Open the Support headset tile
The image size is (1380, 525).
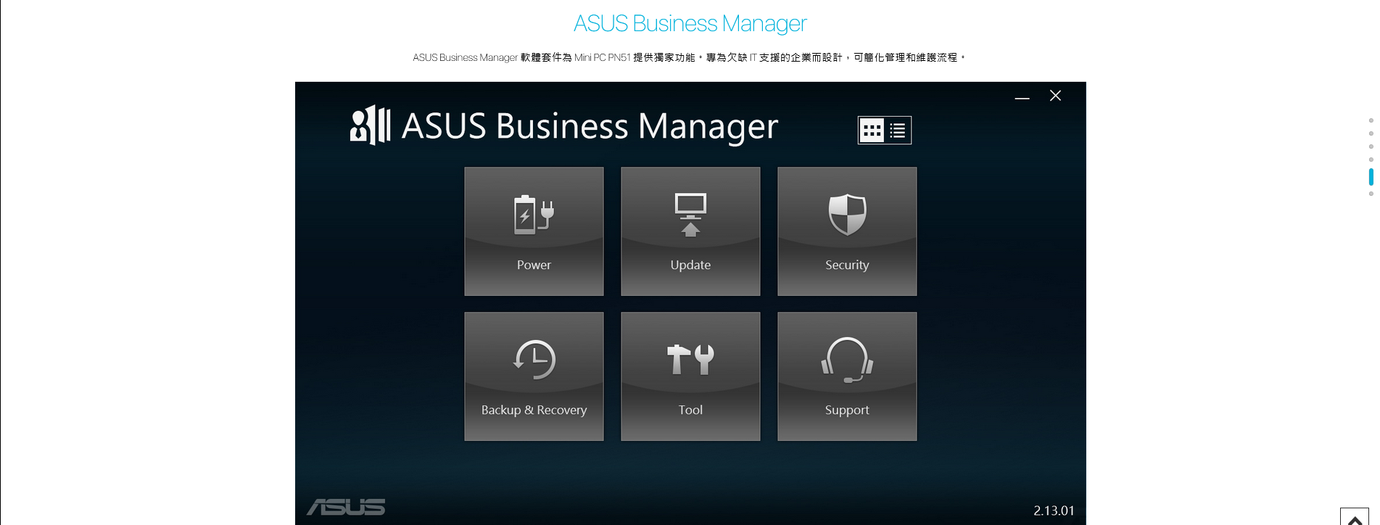847,376
